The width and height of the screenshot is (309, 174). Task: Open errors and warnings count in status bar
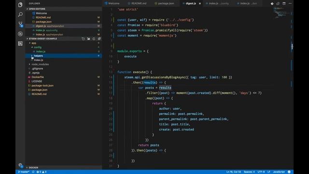[x=42, y=172]
